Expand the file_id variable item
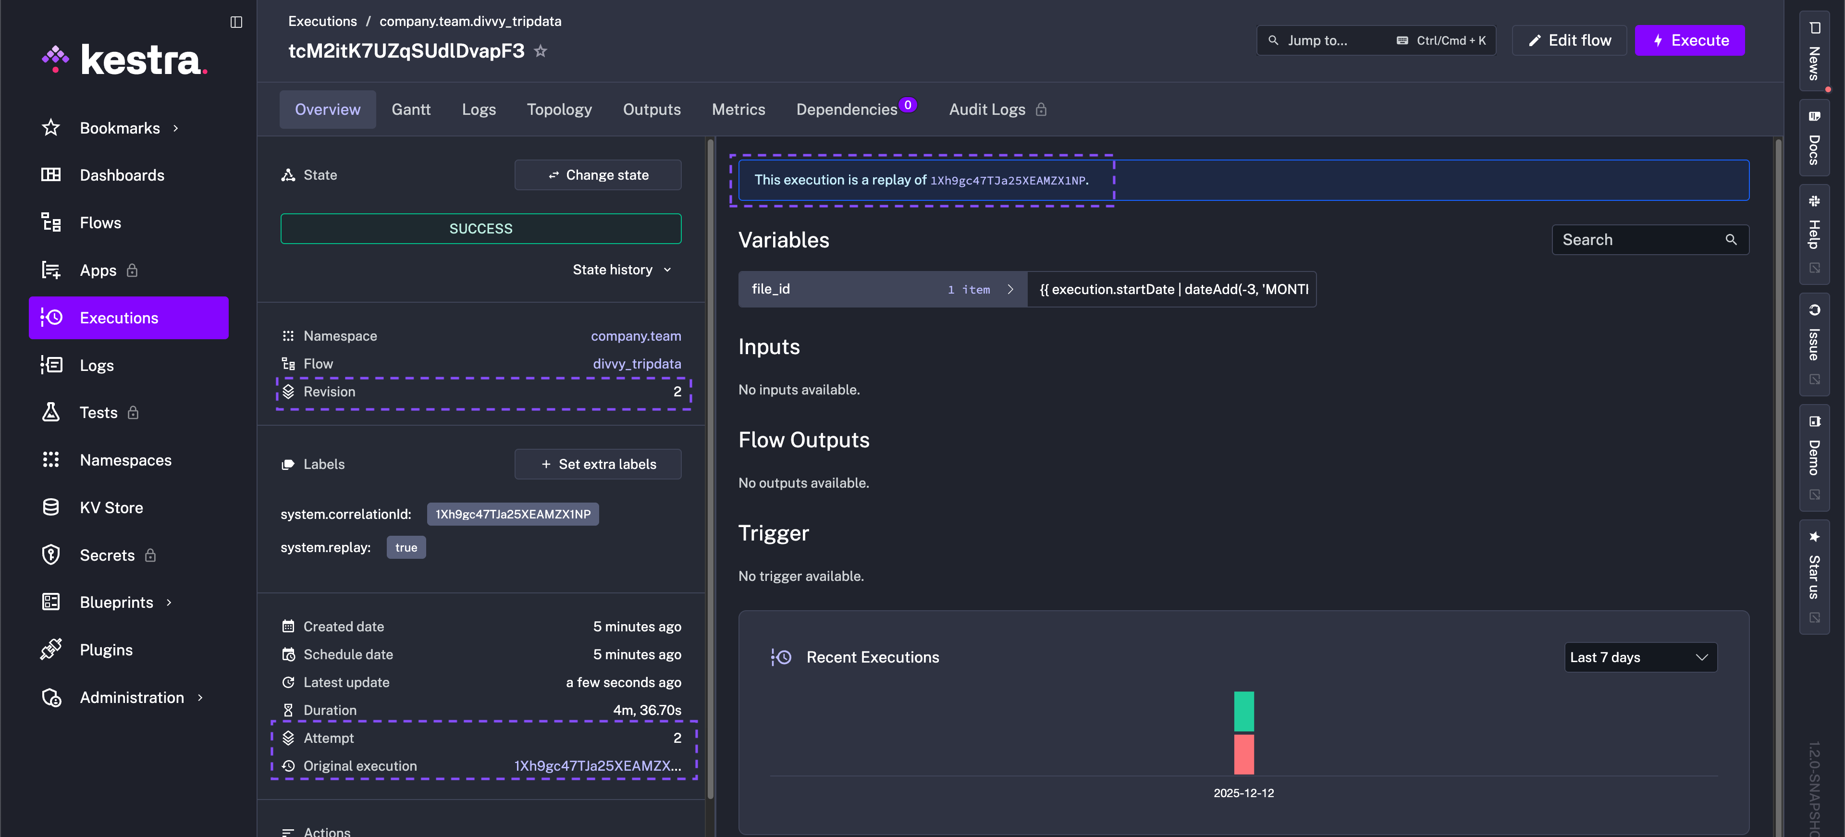This screenshot has height=837, width=1845. tap(1010, 289)
